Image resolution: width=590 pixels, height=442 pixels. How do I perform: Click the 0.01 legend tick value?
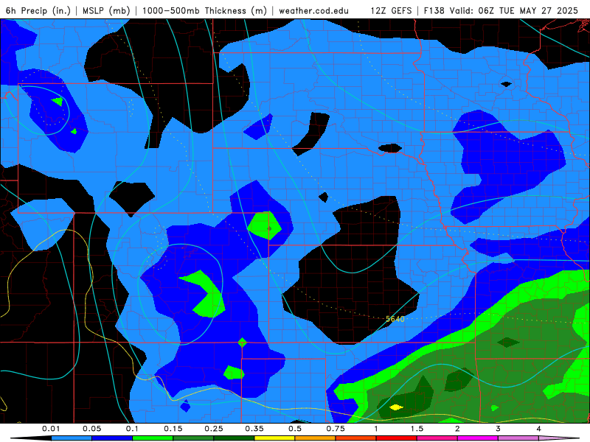(51, 429)
